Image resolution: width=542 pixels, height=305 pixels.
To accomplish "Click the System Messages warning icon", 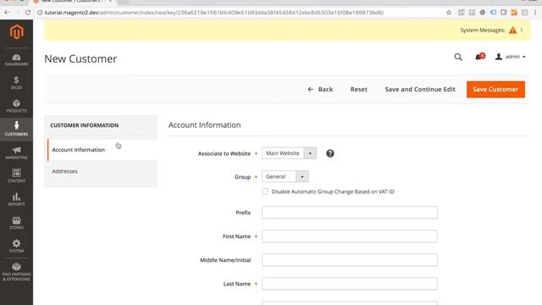I will pos(512,30).
